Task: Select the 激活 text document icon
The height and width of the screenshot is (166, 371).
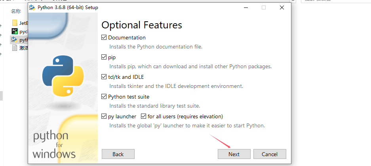Action: [x=15, y=48]
